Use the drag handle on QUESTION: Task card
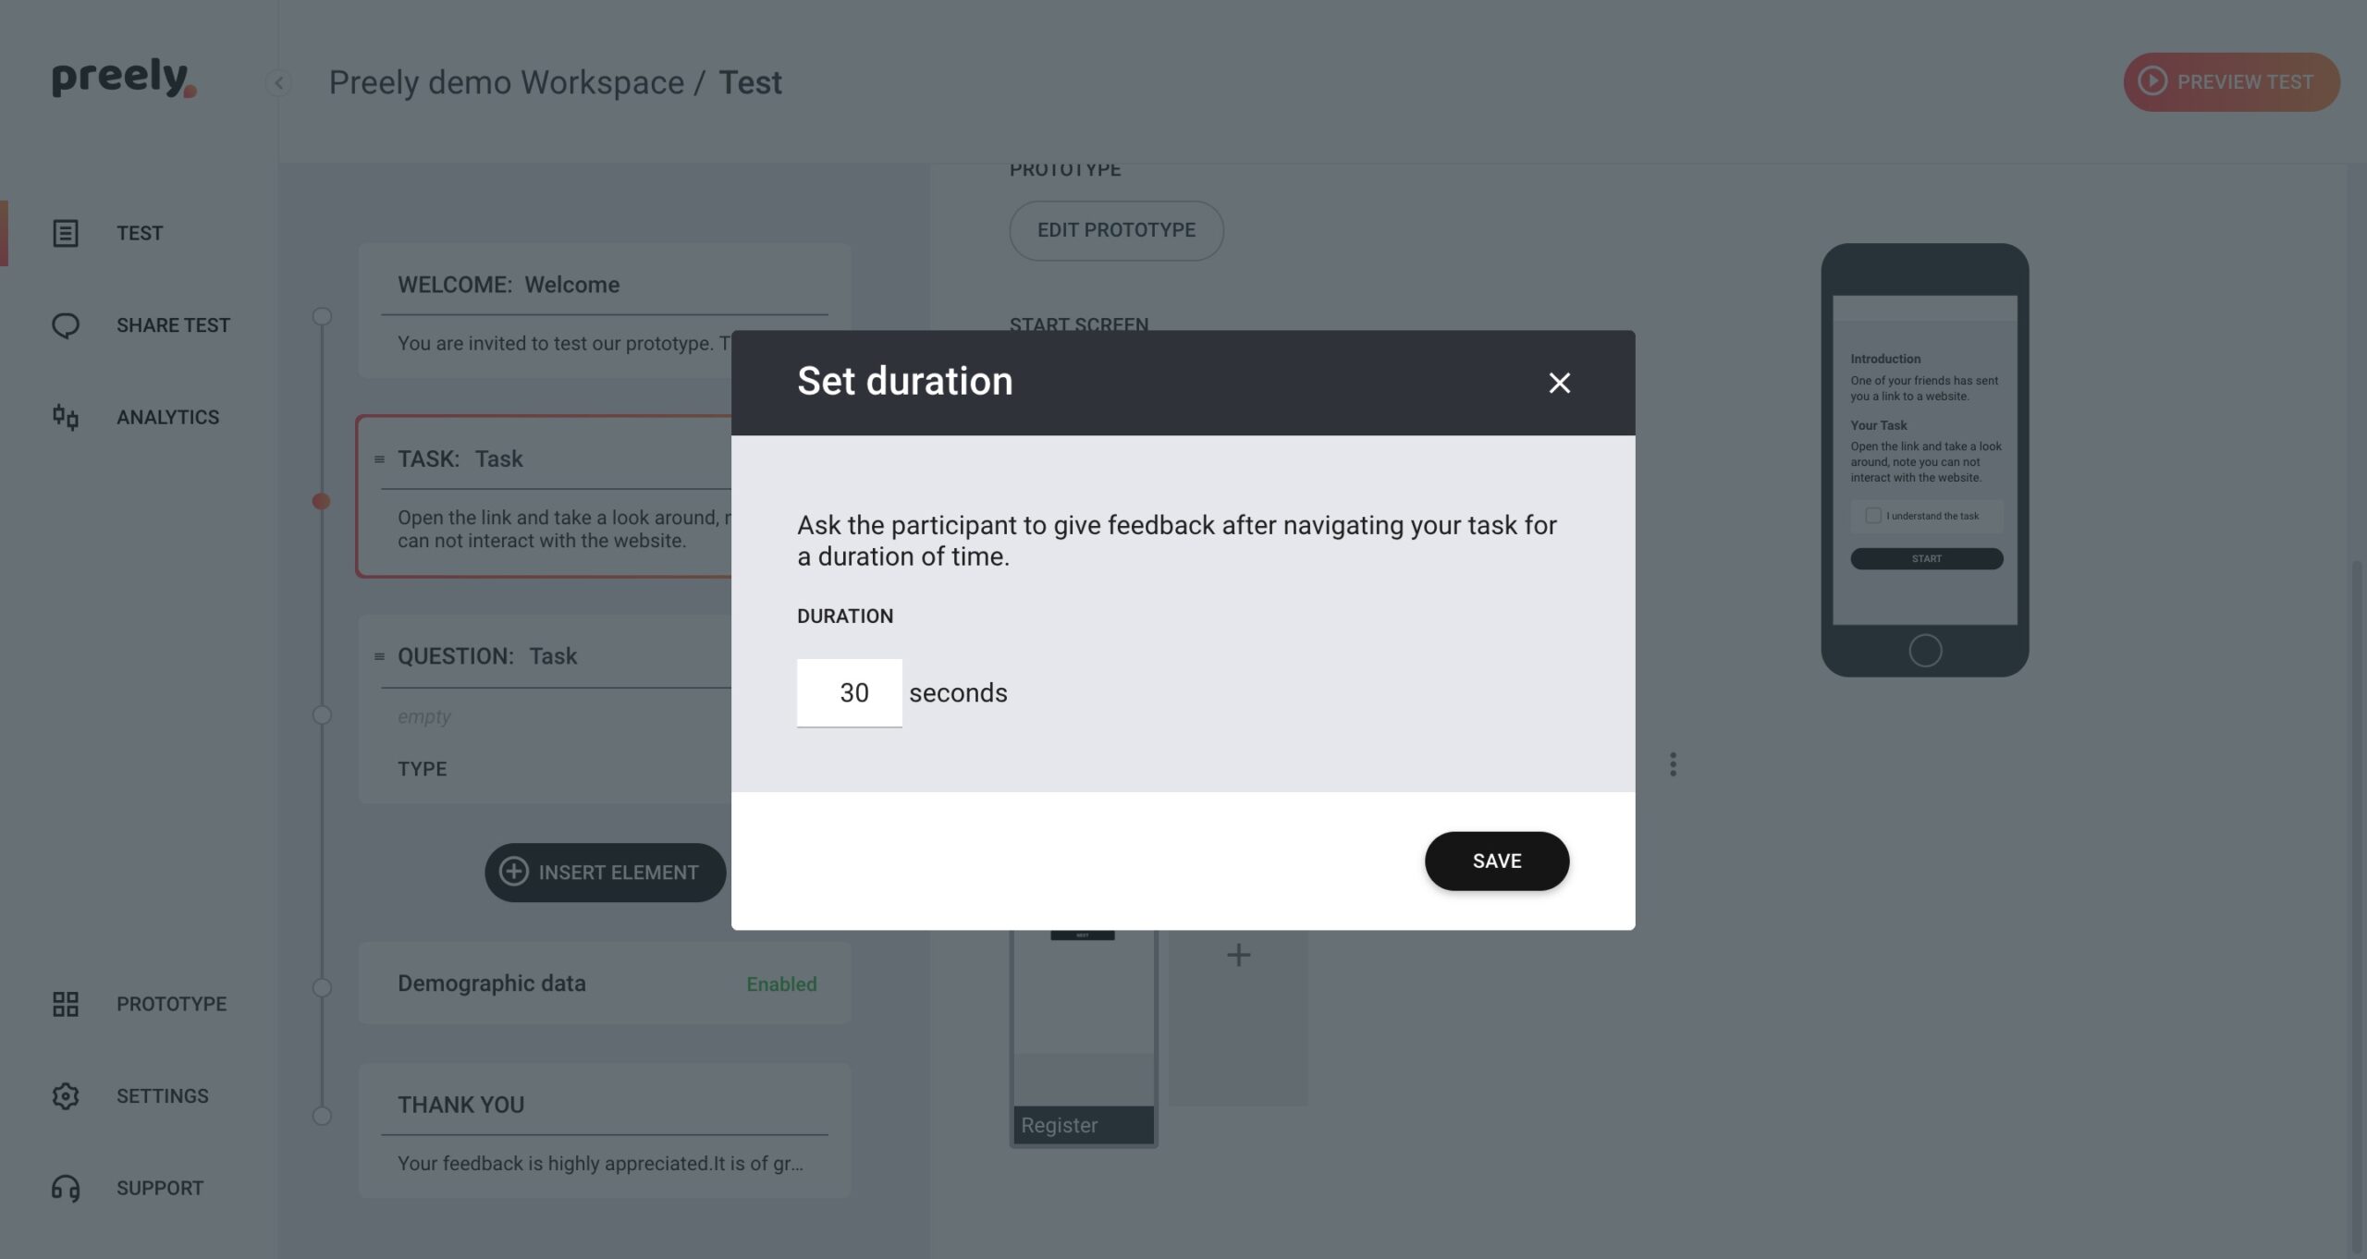This screenshot has height=1259, width=2367. [379, 656]
